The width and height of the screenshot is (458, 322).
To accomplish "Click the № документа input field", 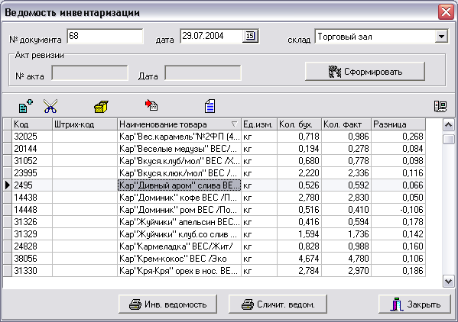I will (x=105, y=36).
